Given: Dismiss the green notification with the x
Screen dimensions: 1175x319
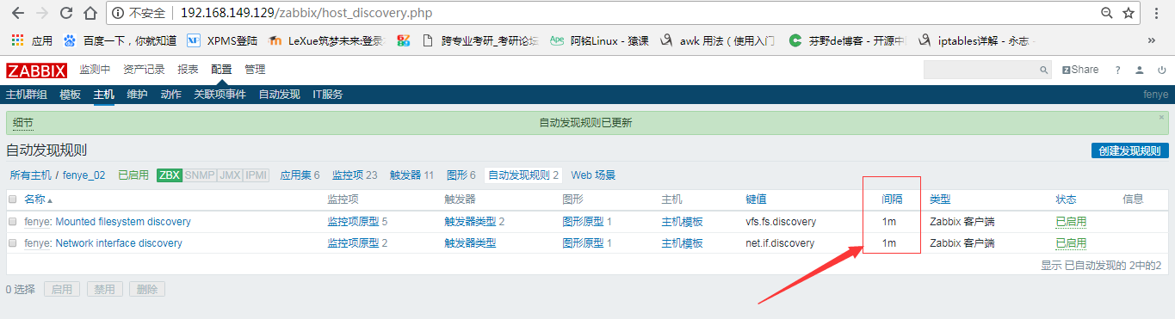Looking at the screenshot, I should tap(1161, 117).
